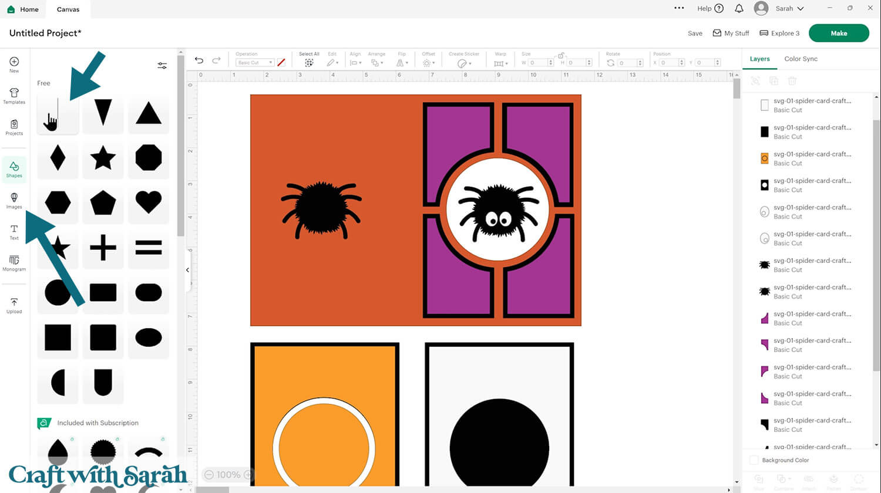881x493 pixels.
Task: Toggle the size lock aspect ratio
Action: pos(561,55)
